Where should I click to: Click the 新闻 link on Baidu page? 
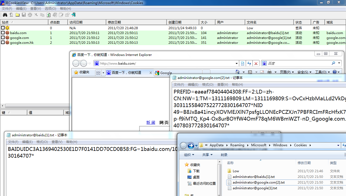[x=151, y=122]
